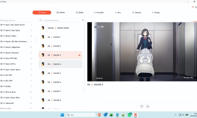197x118 pixels.
Task: Select DE SALON 7 channel
Action: point(61,91)
